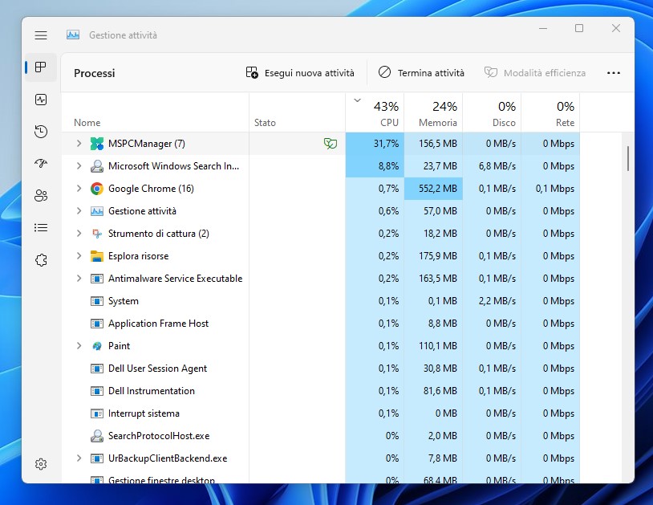This screenshot has width=653, height=505.
Task: Select the Application Frame Host row
Action: (321, 324)
